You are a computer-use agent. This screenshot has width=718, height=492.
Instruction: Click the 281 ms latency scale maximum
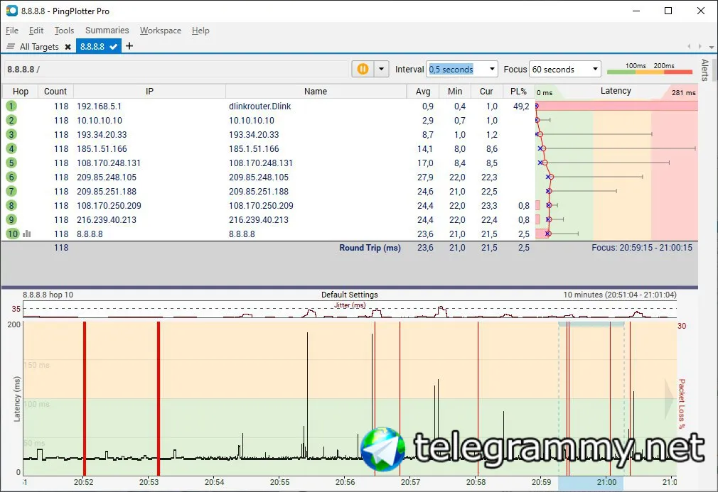683,92
